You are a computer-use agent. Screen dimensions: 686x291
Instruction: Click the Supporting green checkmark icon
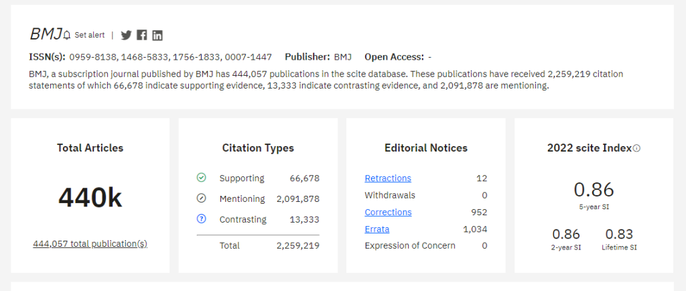[x=201, y=178]
